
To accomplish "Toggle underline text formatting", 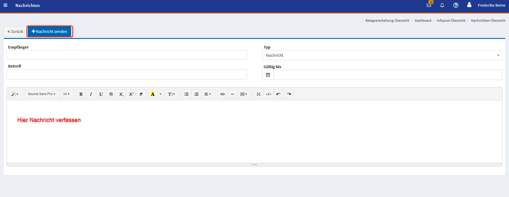I will (101, 94).
